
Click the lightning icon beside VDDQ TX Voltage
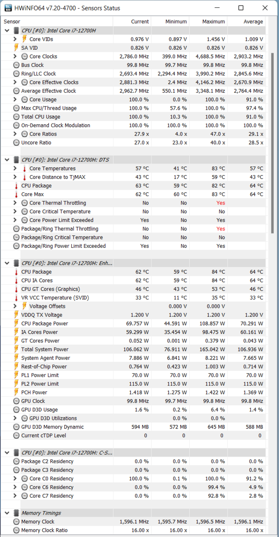point(16,315)
